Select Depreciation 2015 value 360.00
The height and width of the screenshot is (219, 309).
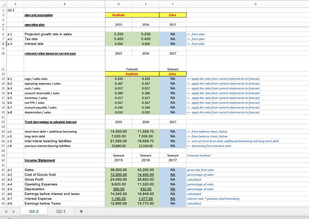pyautogui.click(x=119, y=189)
